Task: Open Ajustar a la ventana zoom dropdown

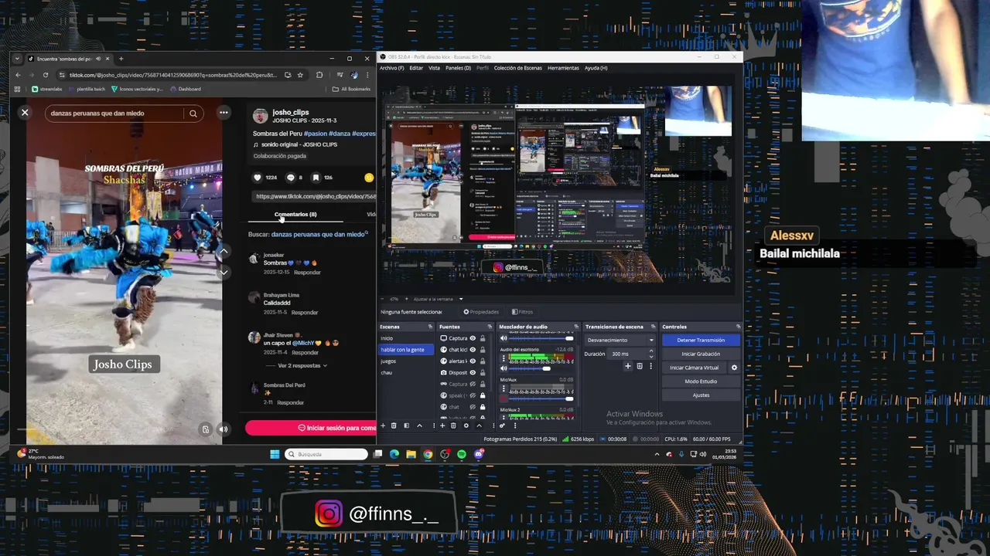Action: click(x=438, y=299)
